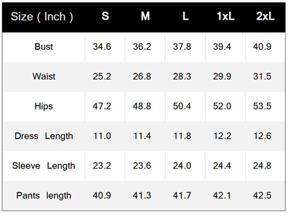
Task: Click Pants length value 40.9 for S
Action: pos(102,196)
